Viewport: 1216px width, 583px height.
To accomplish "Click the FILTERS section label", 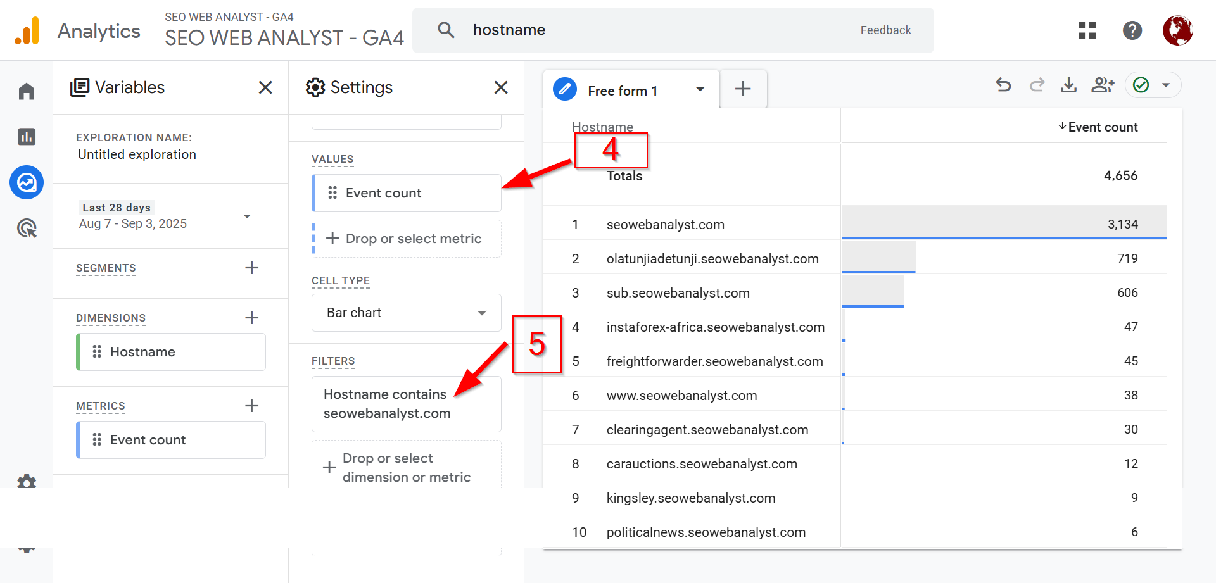I will tap(333, 361).
